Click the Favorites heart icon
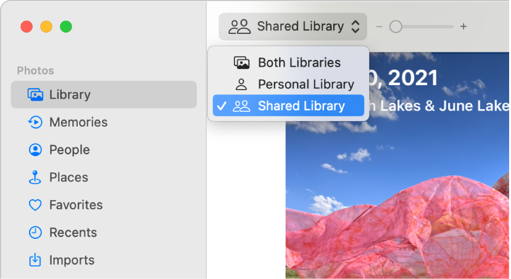The width and height of the screenshot is (511, 279). pyautogui.click(x=35, y=205)
